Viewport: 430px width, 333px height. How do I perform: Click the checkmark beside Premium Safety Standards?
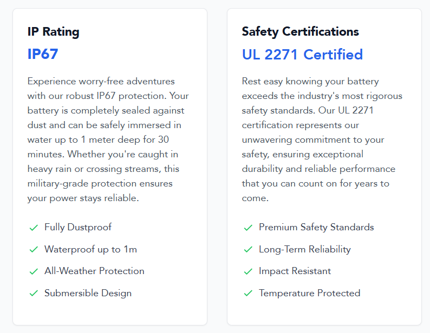248,228
